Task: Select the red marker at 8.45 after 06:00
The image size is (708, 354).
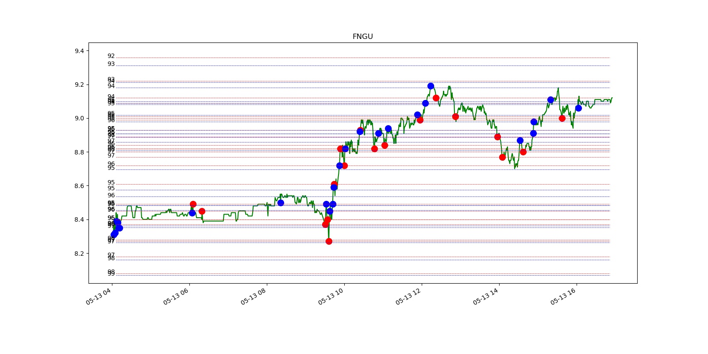Action: [202, 211]
